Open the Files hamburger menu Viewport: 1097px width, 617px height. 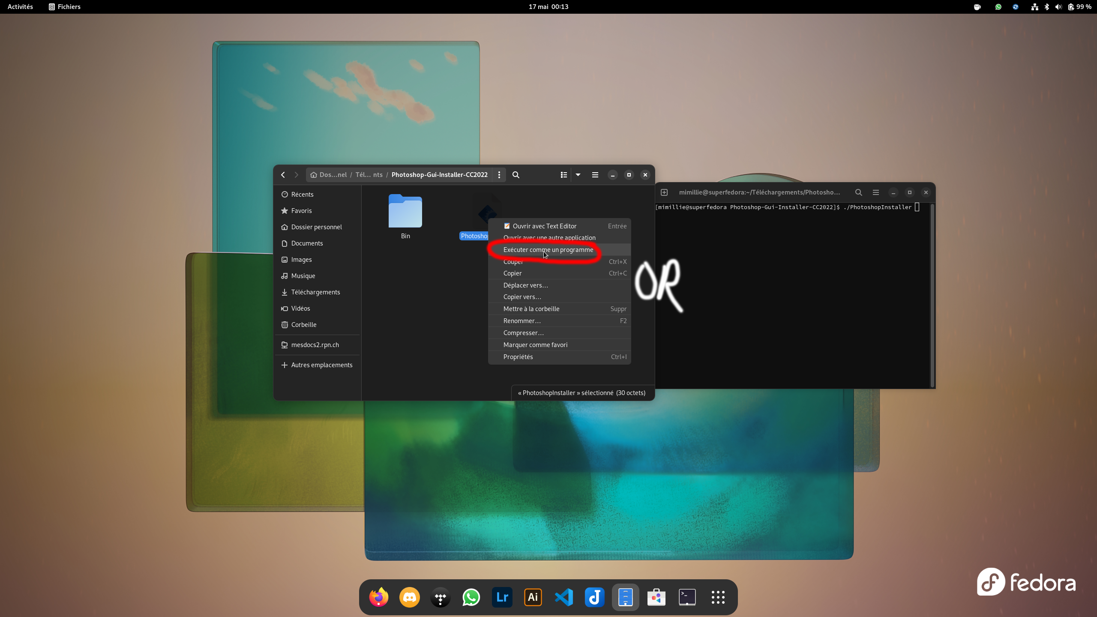click(x=595, y=175)
